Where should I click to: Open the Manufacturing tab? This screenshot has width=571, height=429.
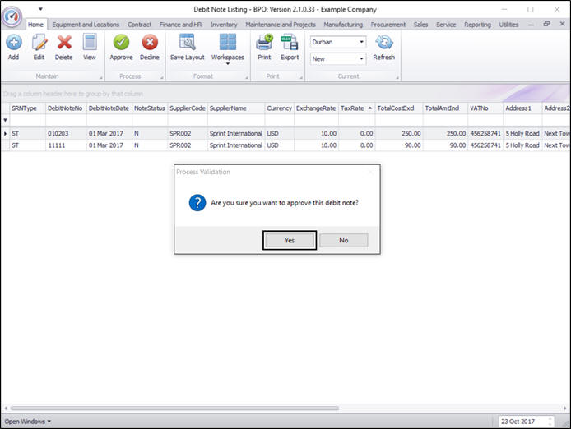tap(343, 25)
